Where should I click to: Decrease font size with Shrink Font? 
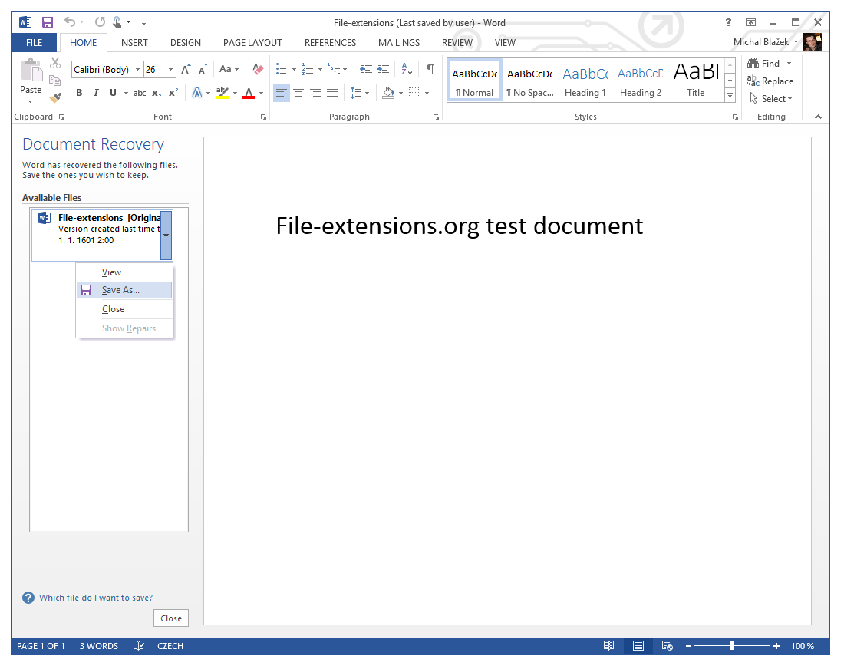click(203, 69)
